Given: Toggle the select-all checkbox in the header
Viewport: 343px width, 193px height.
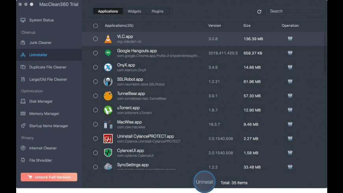Looking at the screenshot, I should click(95, 26).
